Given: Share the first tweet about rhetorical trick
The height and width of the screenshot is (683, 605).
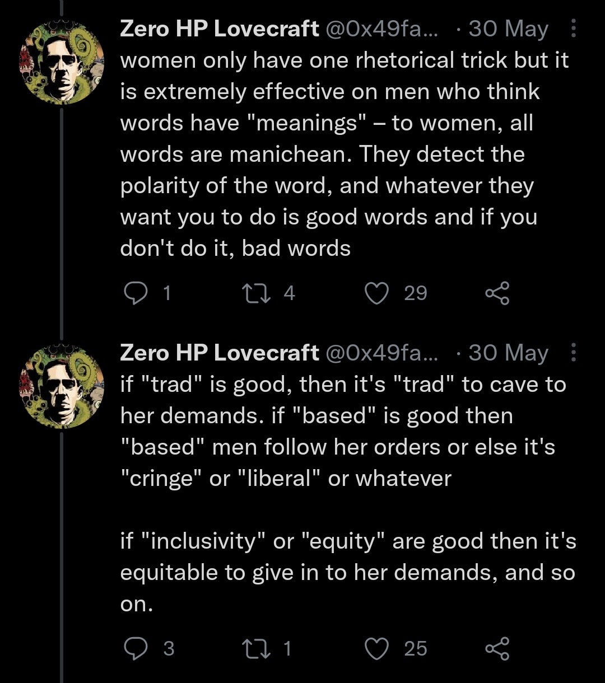Looking at the screenshot, I should [x=497, y=293].
